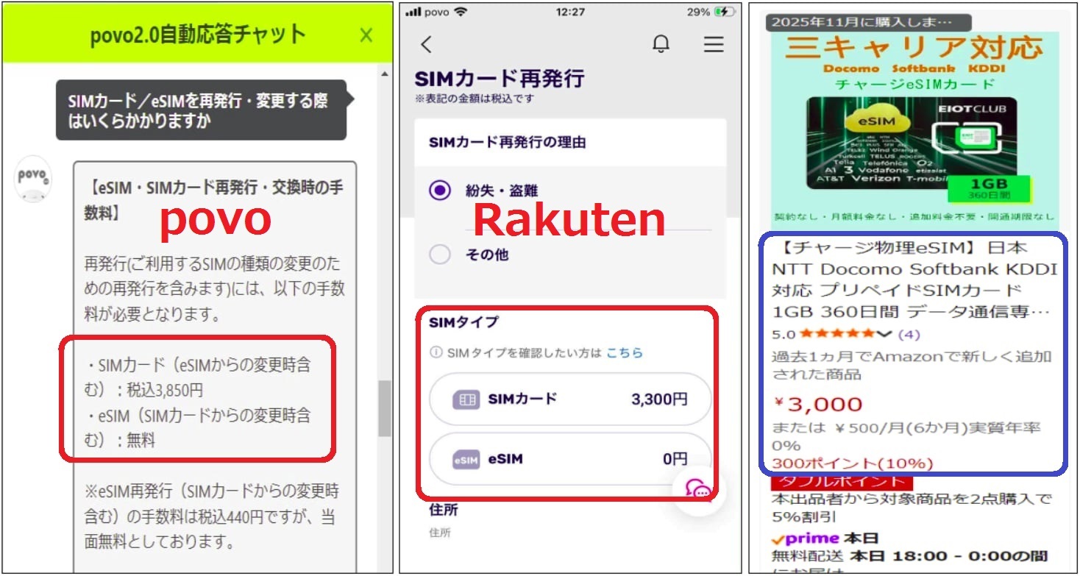The image size is (1080, 576).
Task: Click the Wi-Fi icon in phone status bar
Action: pos(461,12)
